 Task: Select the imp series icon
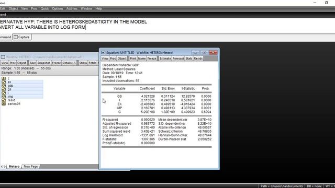coord(4,97)
